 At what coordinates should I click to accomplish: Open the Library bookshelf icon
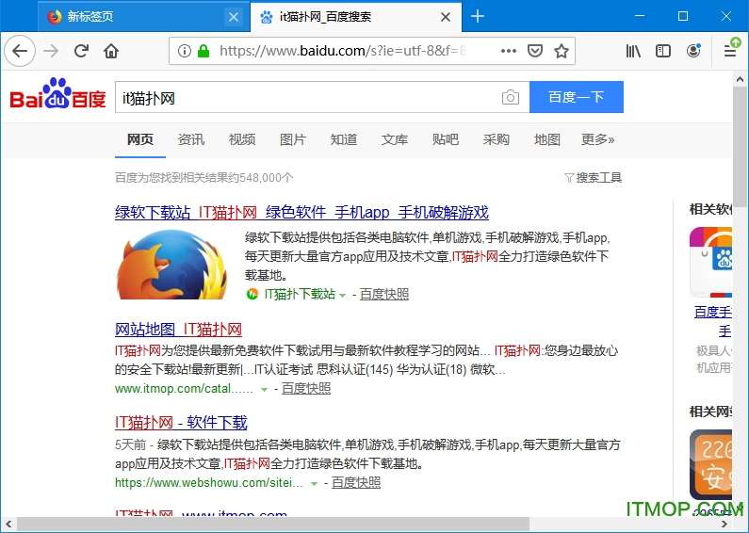pos(633,51)
